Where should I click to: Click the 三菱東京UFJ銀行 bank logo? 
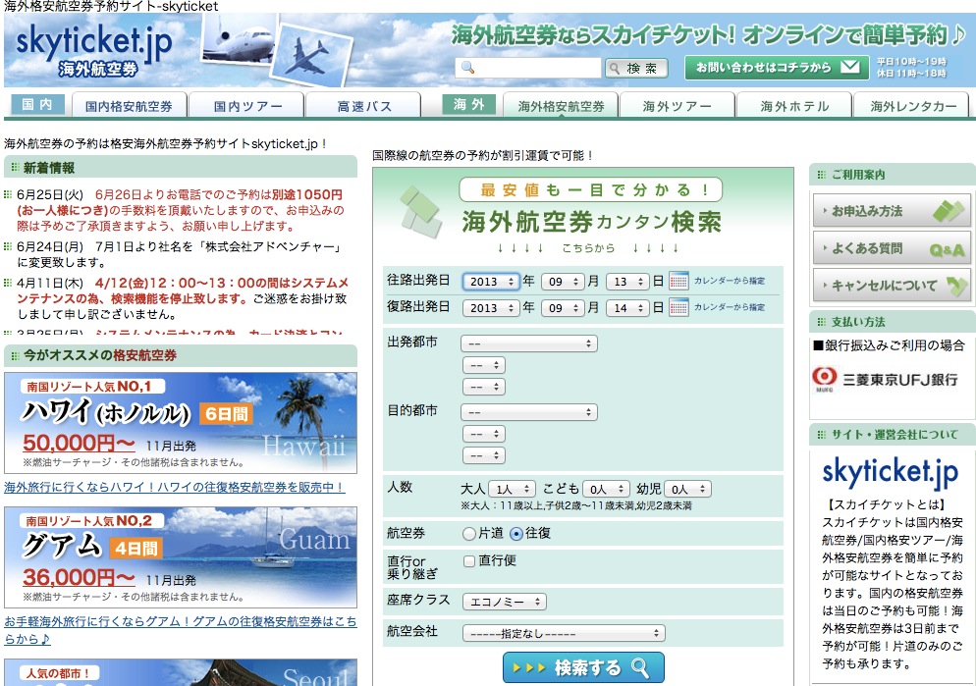click(885, 379)
